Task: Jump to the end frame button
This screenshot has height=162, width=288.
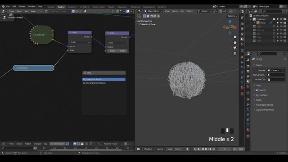Action: (x=214, y=149)
